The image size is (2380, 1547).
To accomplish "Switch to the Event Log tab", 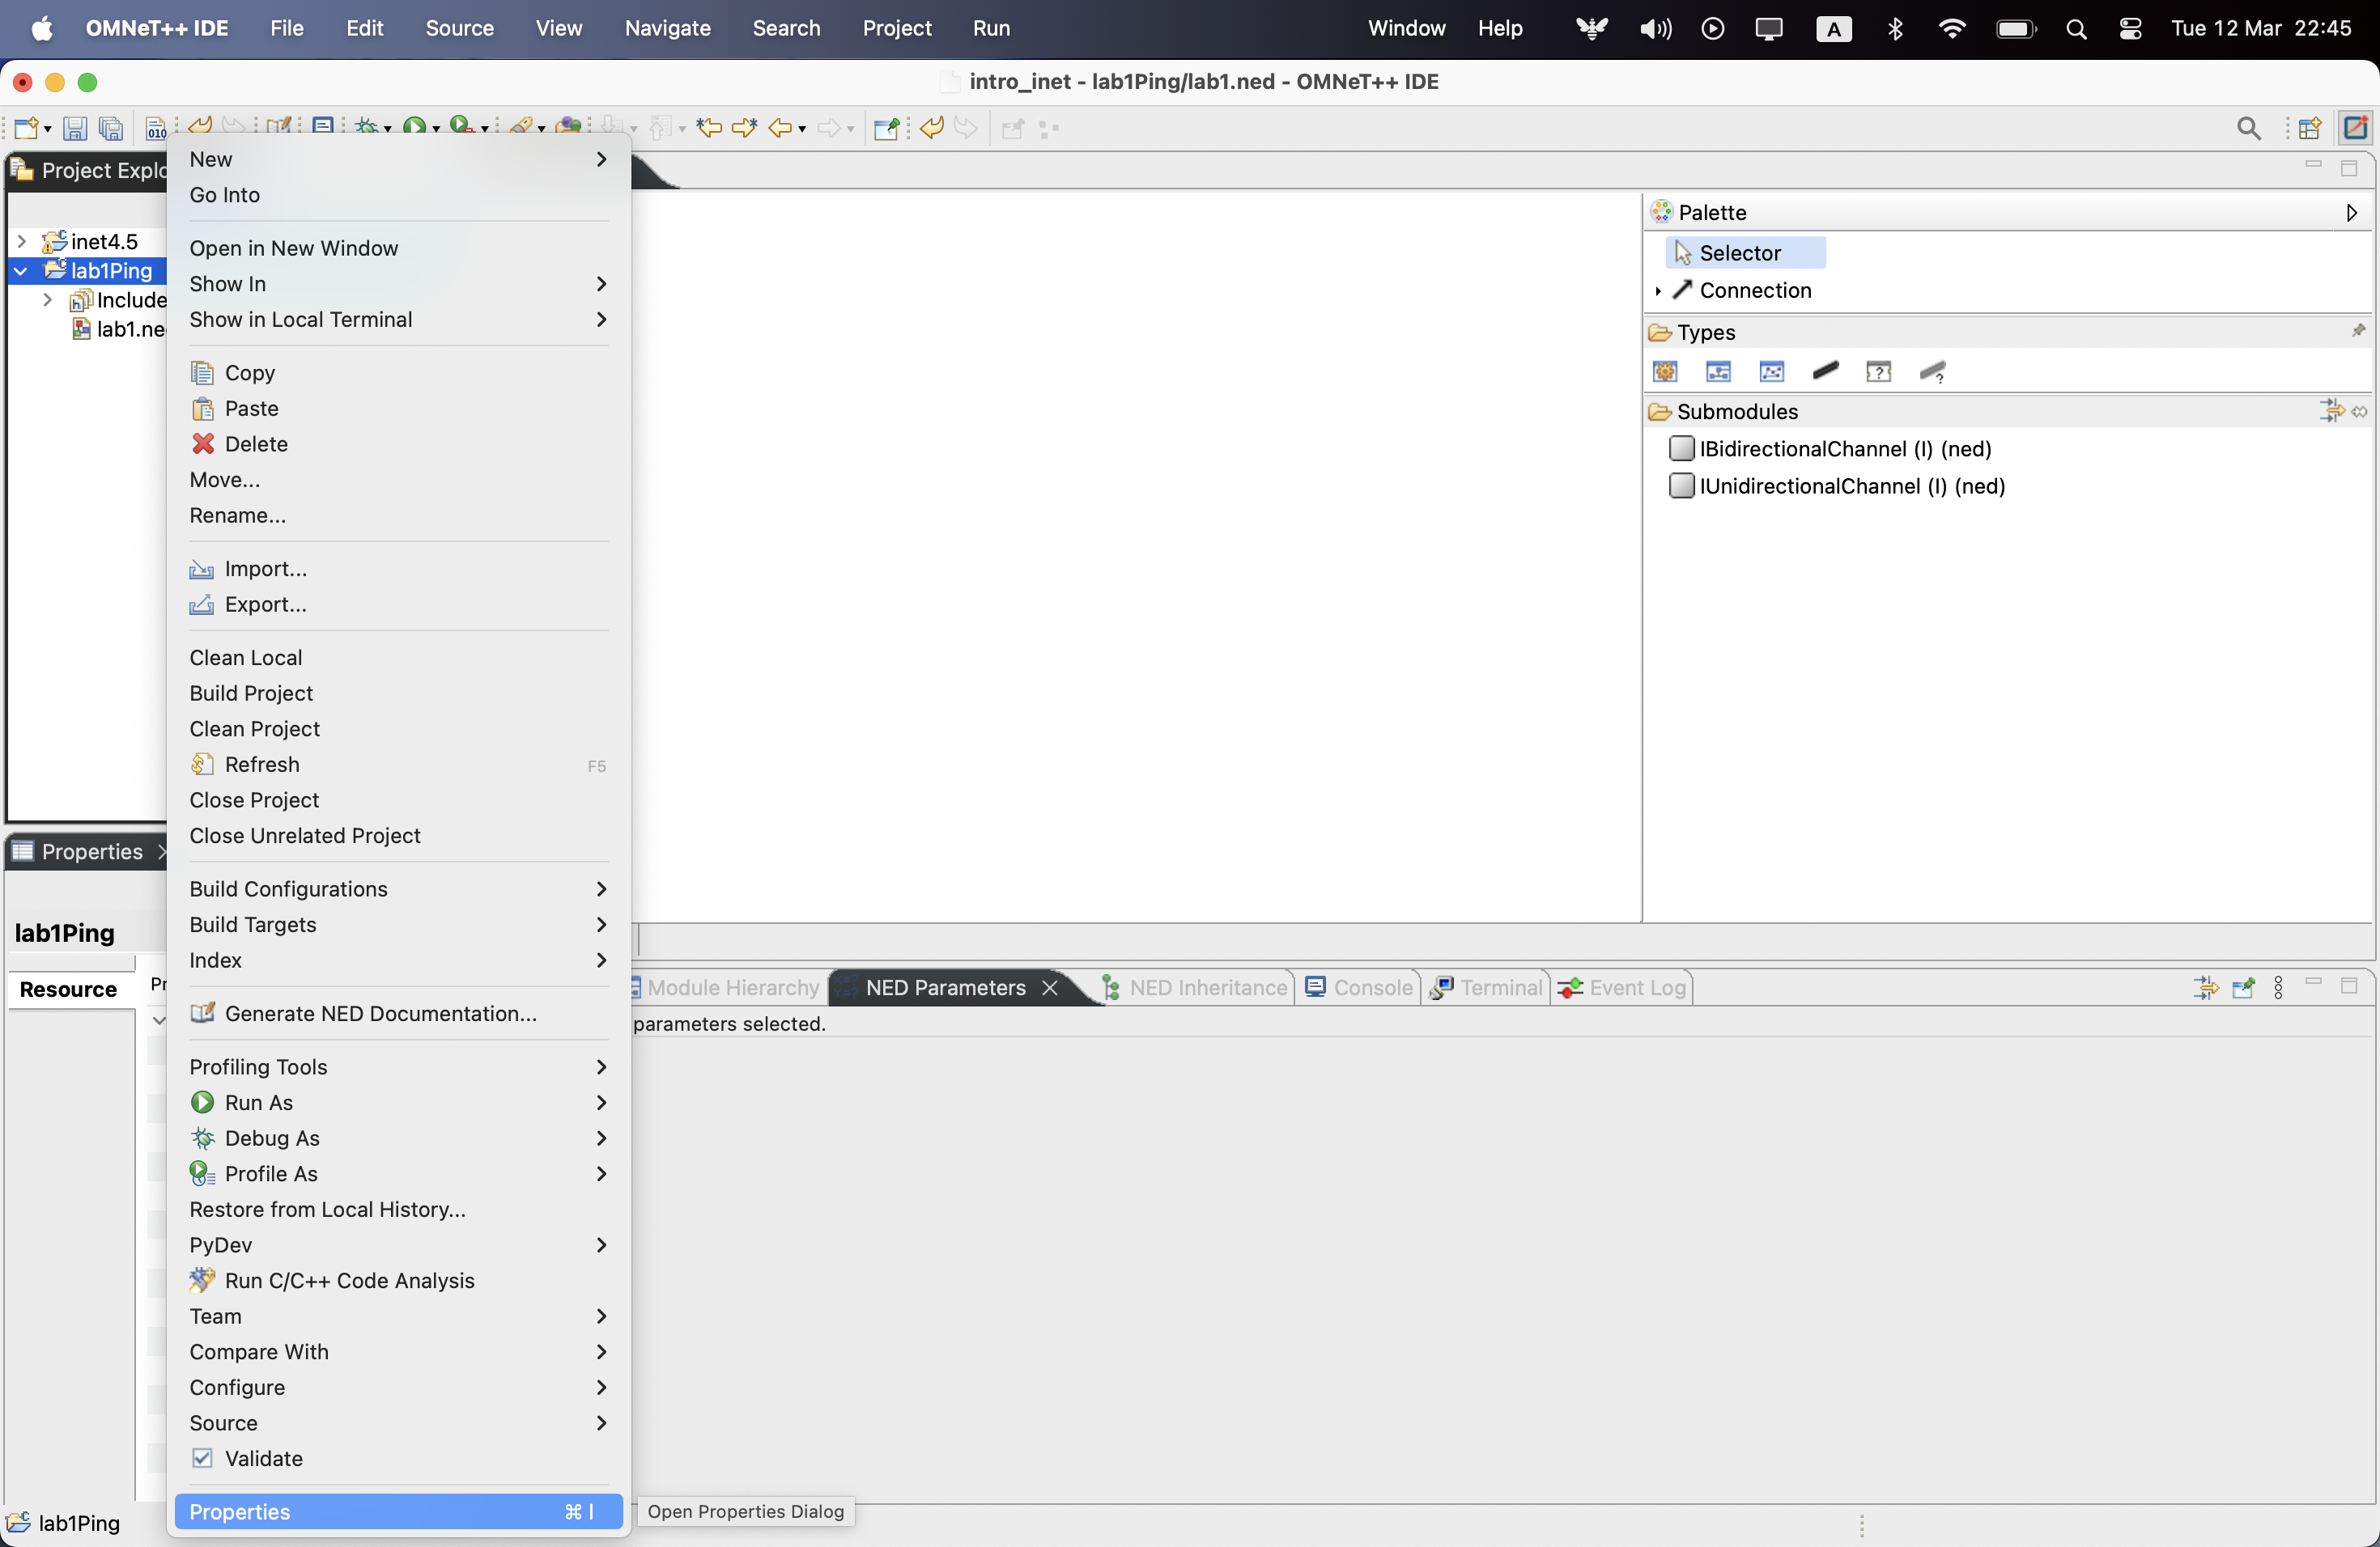I will tap(1623, 987).
